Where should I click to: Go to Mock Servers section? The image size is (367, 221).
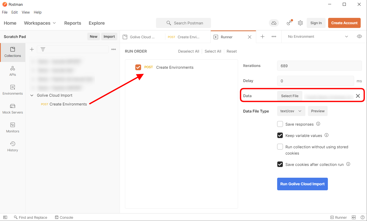[13, 109]
